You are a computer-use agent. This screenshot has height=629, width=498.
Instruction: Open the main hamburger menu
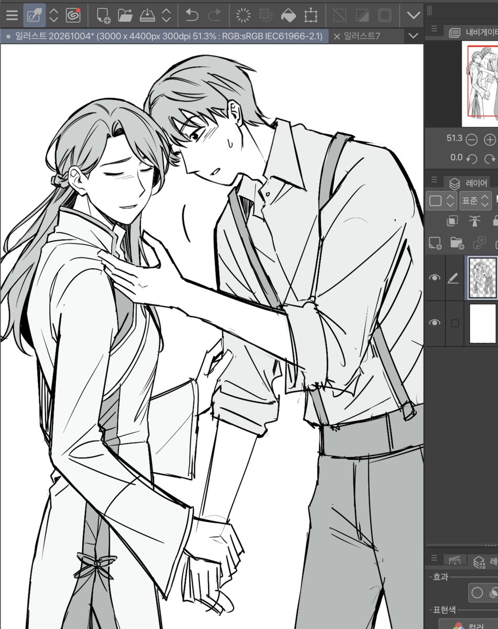point(12,15)
